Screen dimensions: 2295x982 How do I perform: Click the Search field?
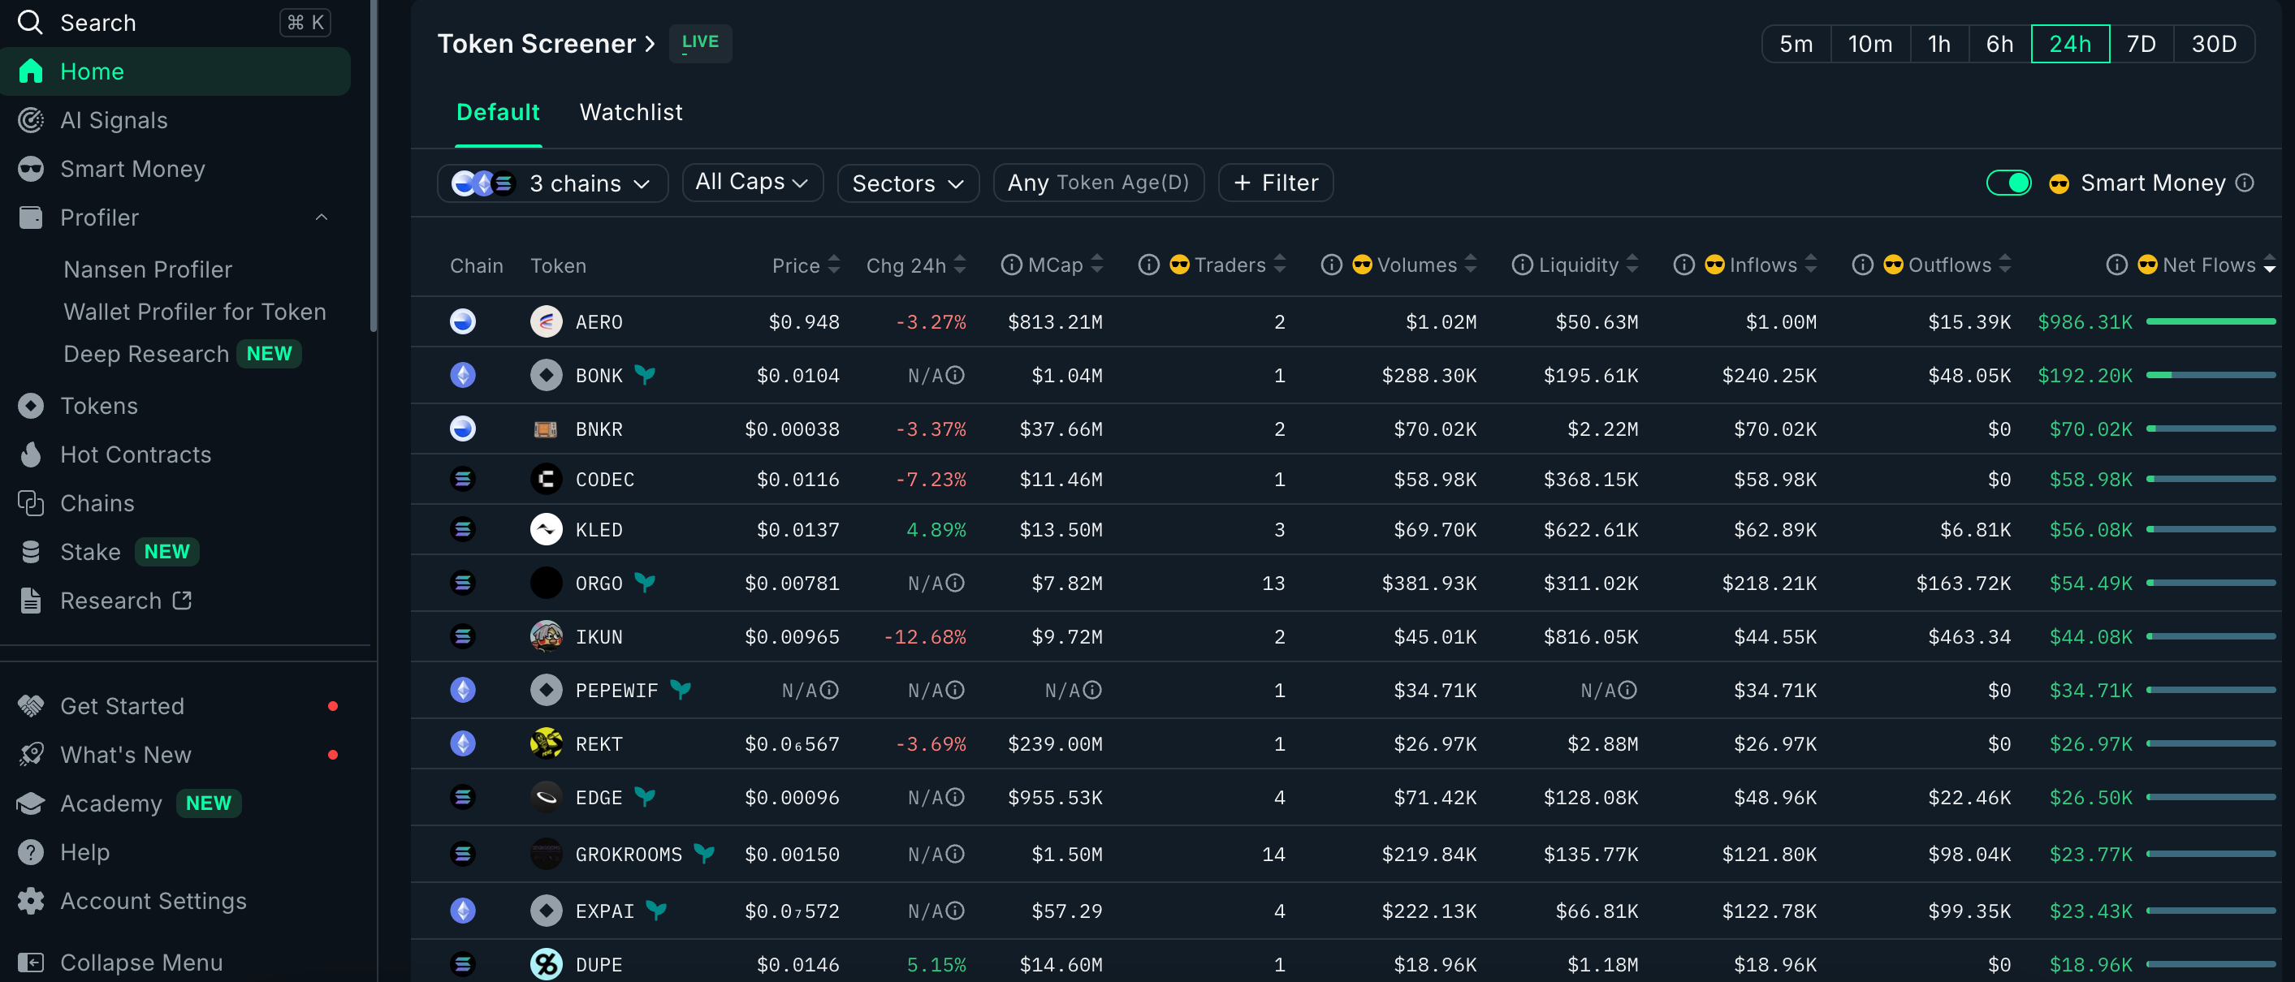coord(174,22)
